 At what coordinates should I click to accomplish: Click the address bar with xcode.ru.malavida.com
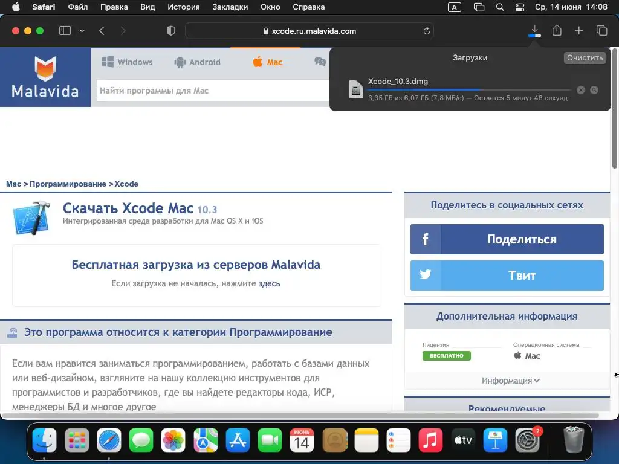(x=309, y=31)
